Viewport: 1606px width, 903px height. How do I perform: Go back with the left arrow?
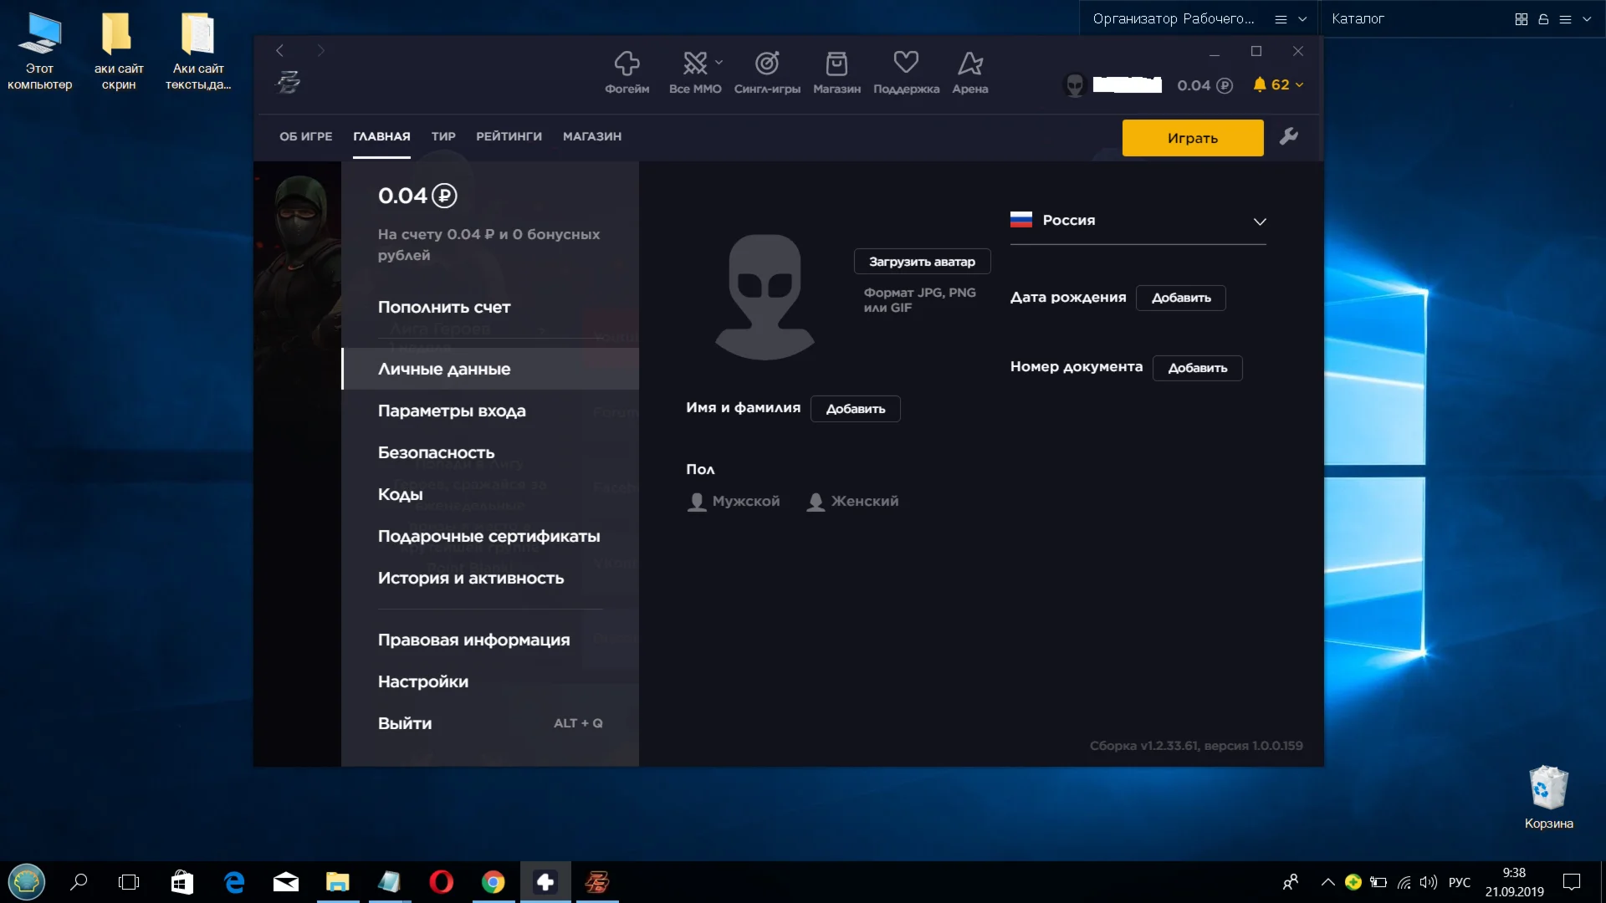coord(280,51)
